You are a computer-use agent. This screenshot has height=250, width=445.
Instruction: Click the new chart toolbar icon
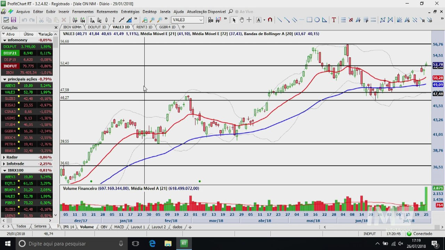(x=6, y=20)
